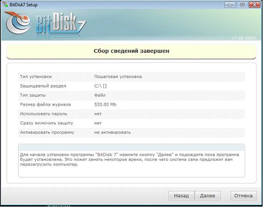264x208 pixels.
Task: Cancel setup with Отмена button
Action: click(243, 195)
